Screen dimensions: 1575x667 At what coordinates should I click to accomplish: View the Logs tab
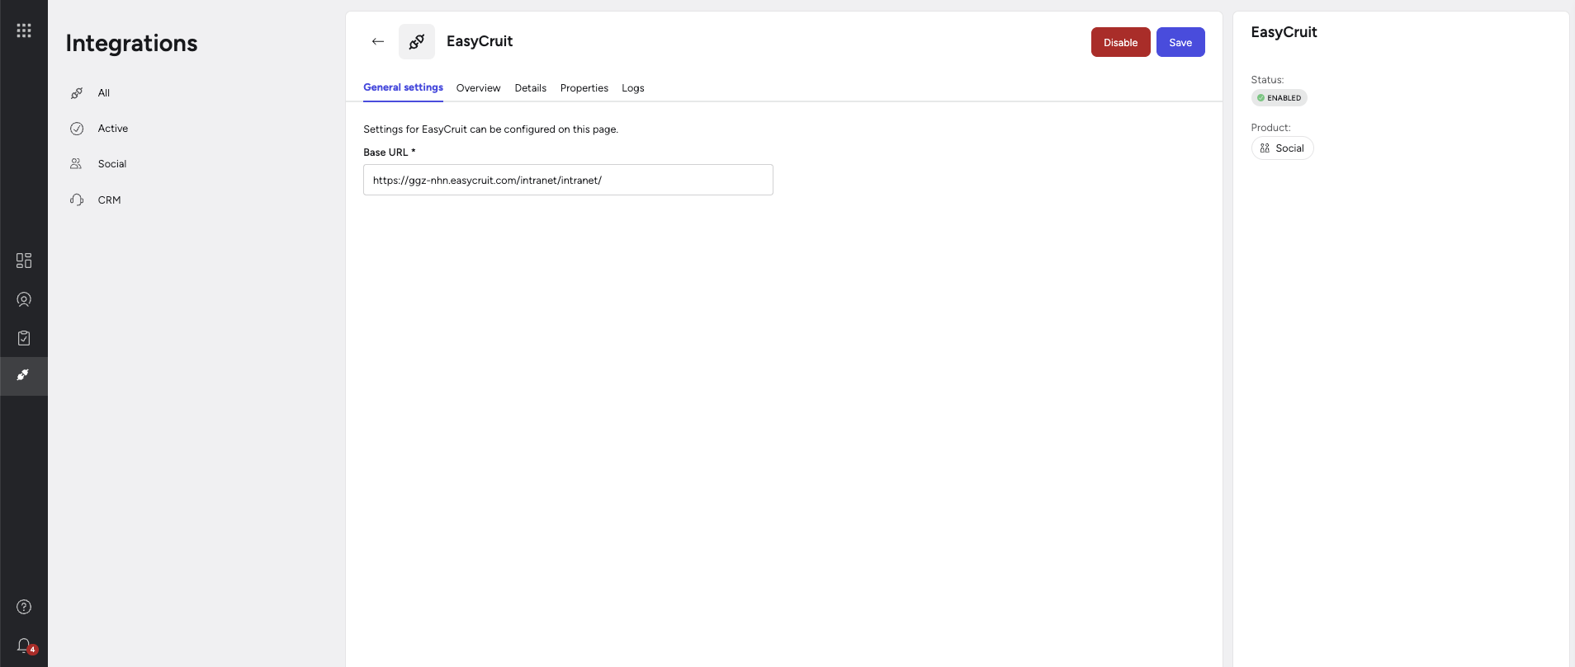pos(633,88)
